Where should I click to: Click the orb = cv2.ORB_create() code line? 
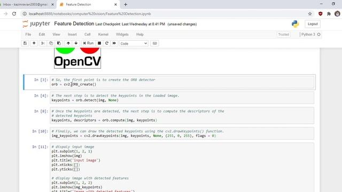point(74,84)
